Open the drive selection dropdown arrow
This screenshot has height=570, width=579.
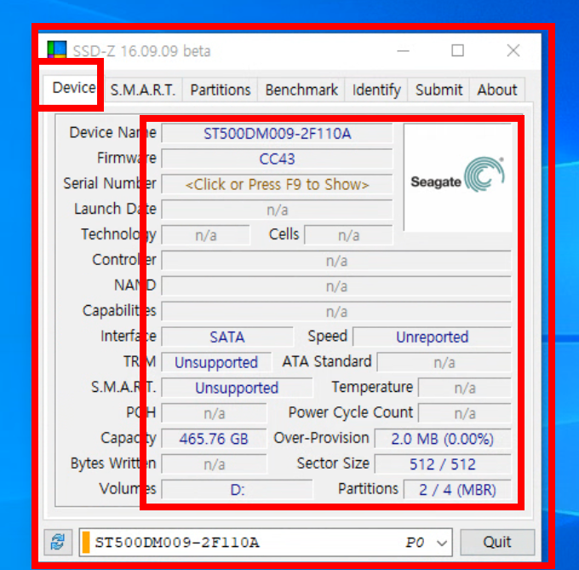pos(442,543)
